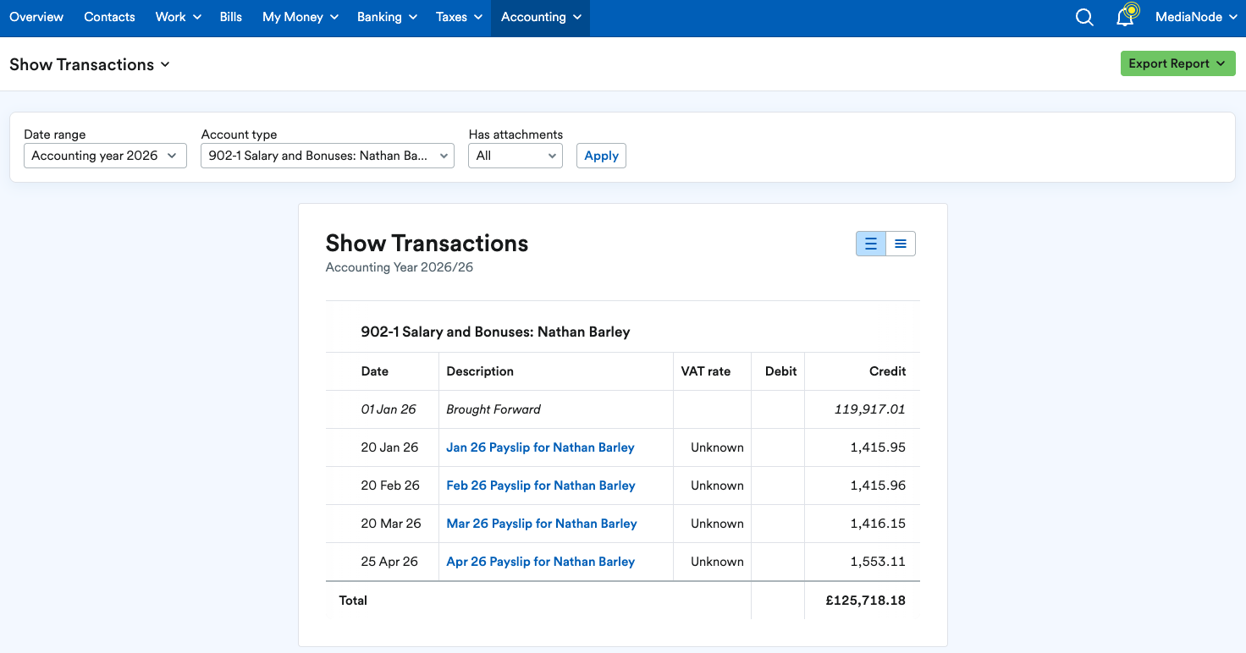This screenshot has width=1246, height=653.
Task: Click the total amount £125,718.18
Action: coord(866,601)
